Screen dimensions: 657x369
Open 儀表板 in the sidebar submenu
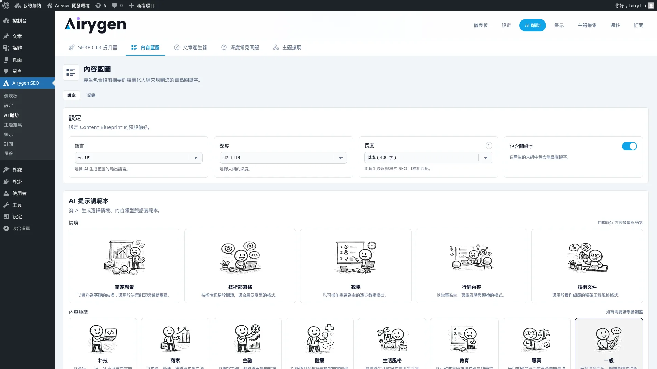tap(11, 96)
